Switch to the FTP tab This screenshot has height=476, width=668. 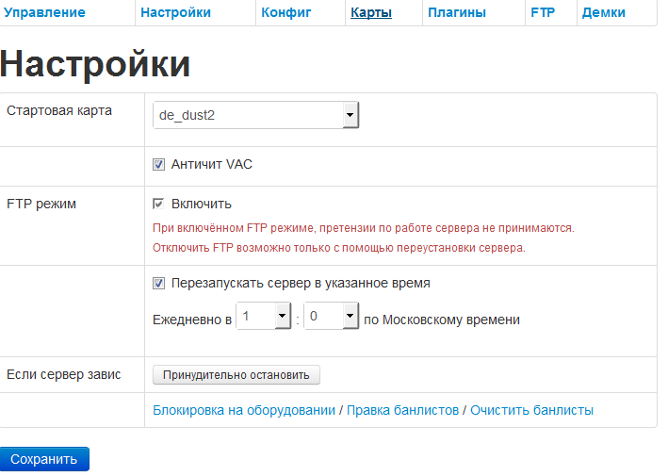coord(543,13)
